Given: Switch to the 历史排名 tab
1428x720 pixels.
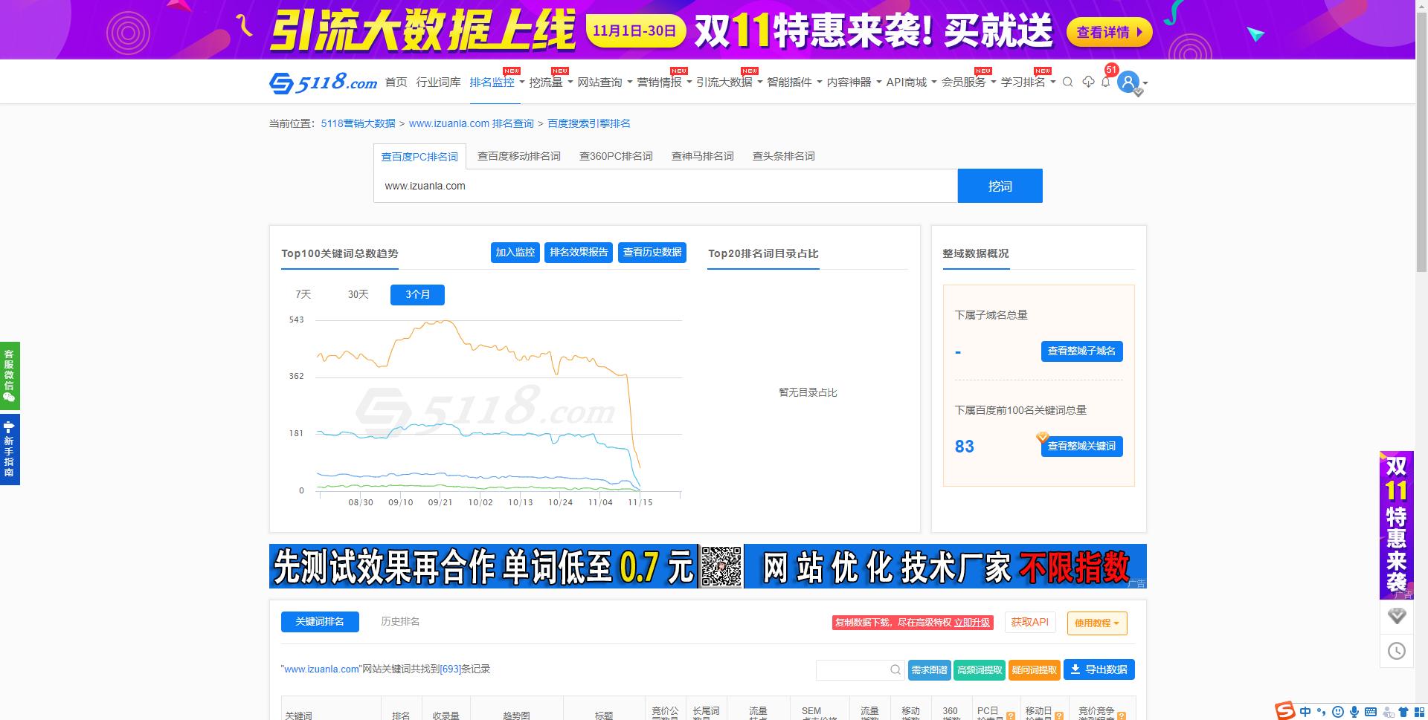Looking at the screenshot, I should click(400, 621).
